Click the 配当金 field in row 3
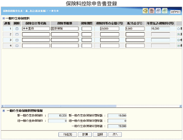 (x=135, y=40)
